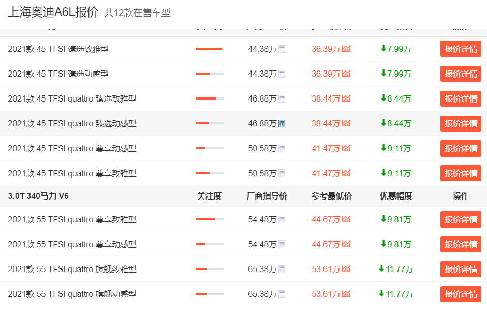Click lowest price 36.39万 for 臻选致雅型
The image size is (487, 312).
pos(326,49)
